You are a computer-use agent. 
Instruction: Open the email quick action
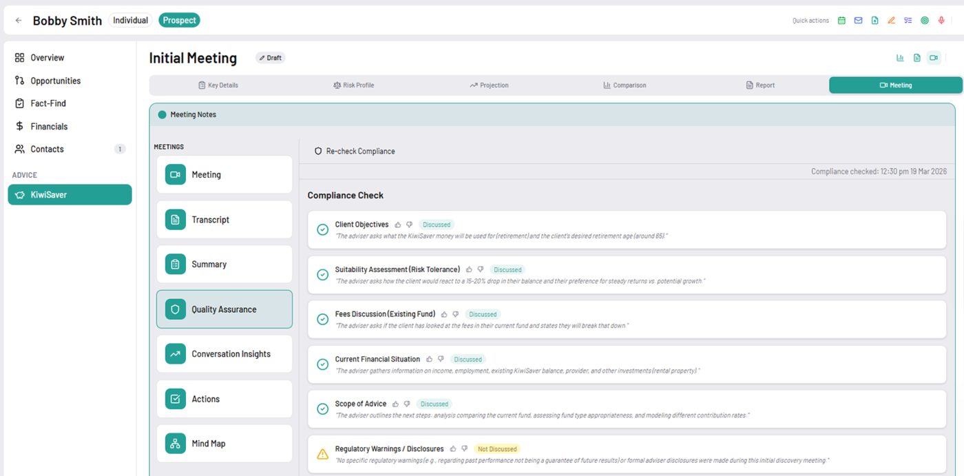click(858, 20)
